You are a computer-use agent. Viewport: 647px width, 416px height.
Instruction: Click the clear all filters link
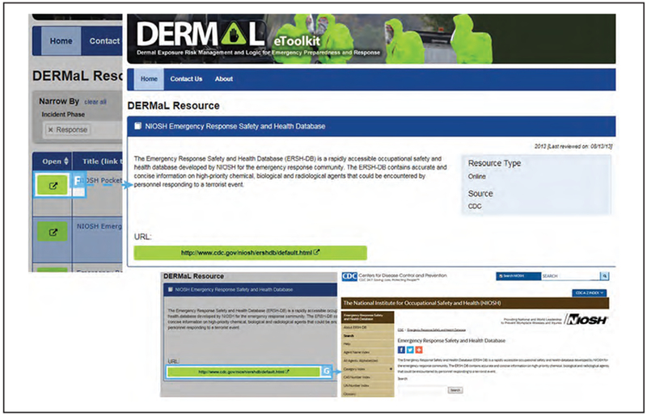[95, 102]
